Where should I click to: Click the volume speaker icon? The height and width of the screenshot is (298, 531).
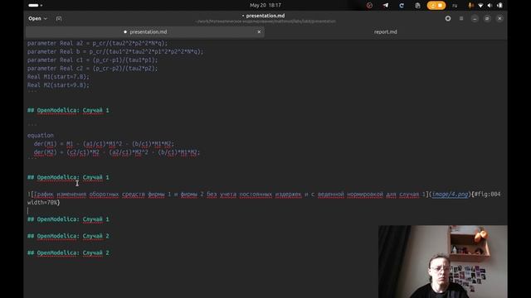click(490, 6)
